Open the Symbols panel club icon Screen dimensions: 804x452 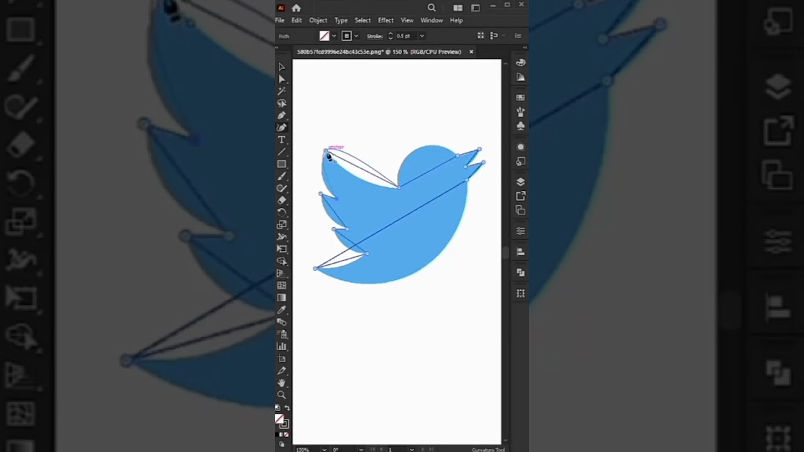pyautogui.click(x=521, y=126)
